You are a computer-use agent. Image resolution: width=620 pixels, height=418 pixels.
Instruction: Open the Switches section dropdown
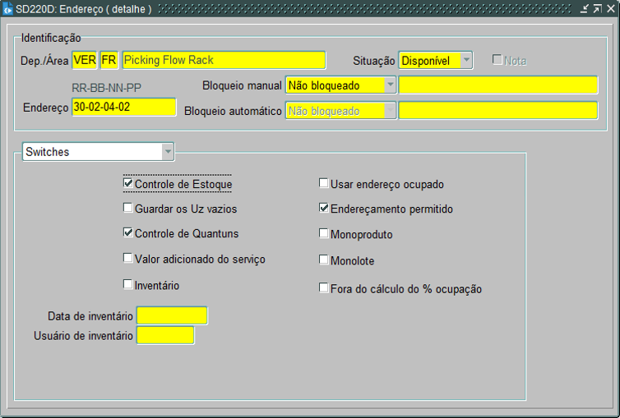pyautogui.click(x=168, y=152)
